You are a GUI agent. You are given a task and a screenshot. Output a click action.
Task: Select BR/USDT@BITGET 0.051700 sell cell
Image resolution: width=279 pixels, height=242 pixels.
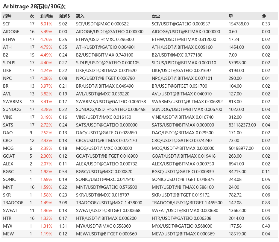point(180,86)
